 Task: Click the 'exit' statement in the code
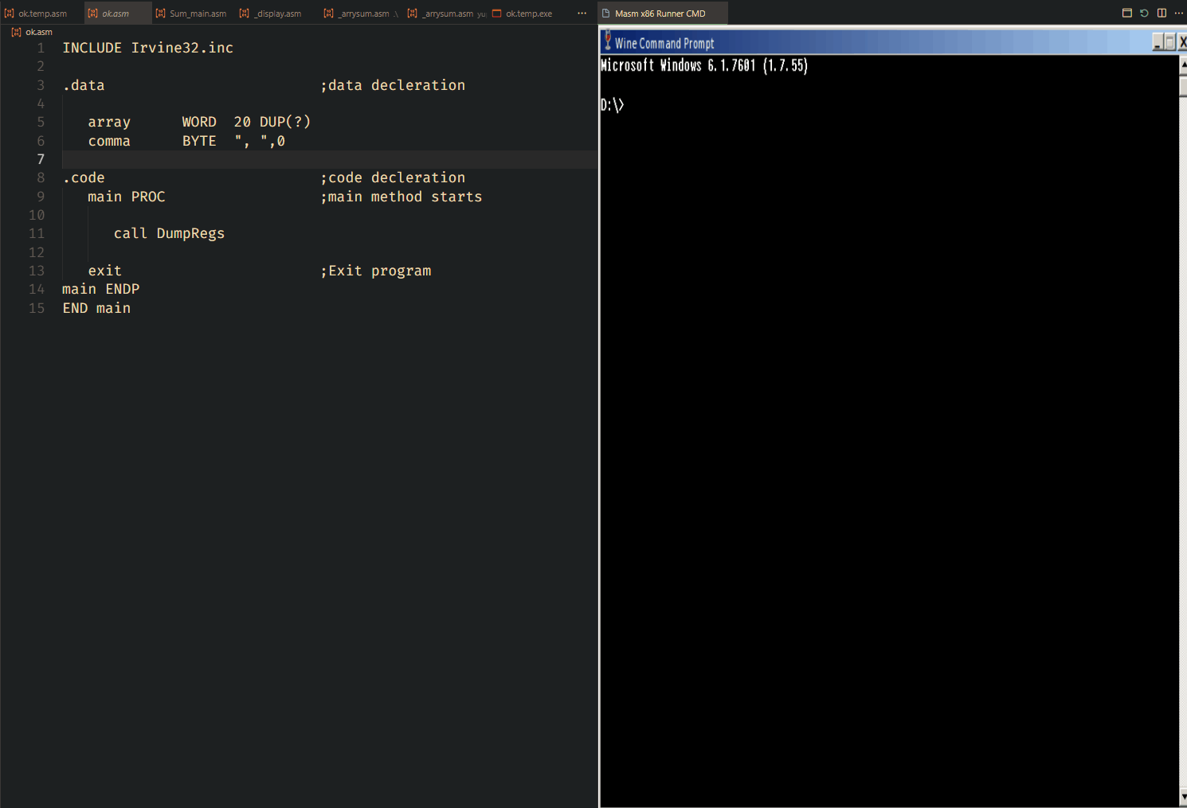click(x=105, y=271)
